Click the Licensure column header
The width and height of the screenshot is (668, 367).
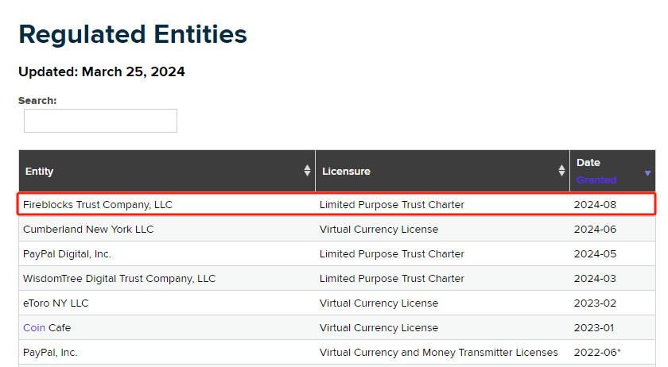346,171
